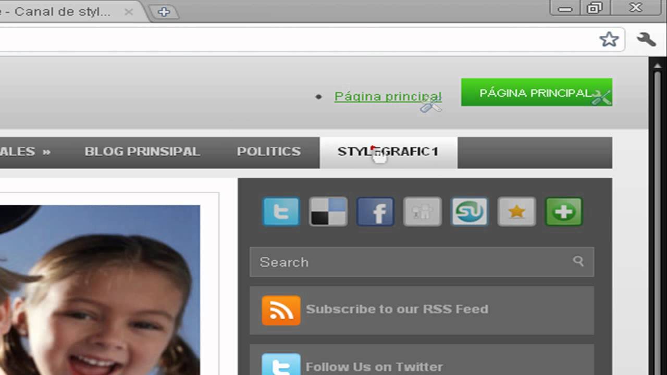Open the StumbleUpon icon
Viewport: 667px width, 375px height.
(470, 211)
